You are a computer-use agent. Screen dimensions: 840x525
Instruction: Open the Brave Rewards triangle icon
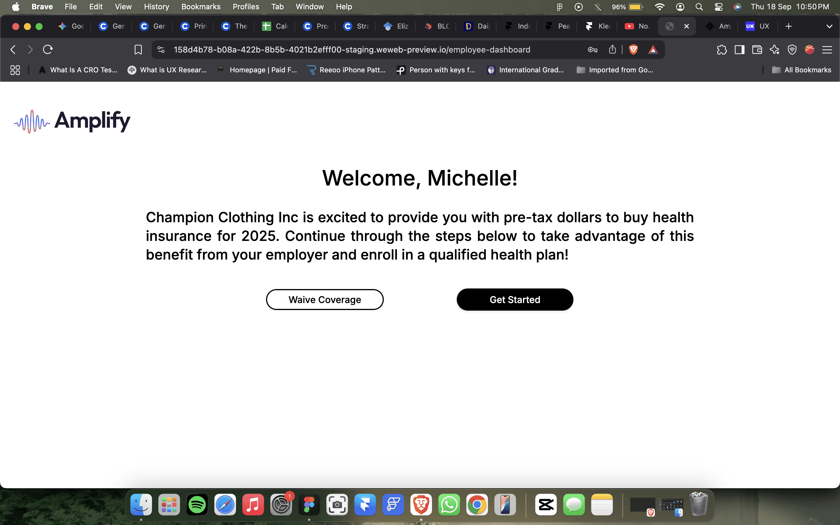[x=653, y=50]
